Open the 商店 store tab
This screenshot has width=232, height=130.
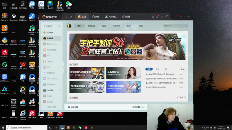click(x=96, y=17)
